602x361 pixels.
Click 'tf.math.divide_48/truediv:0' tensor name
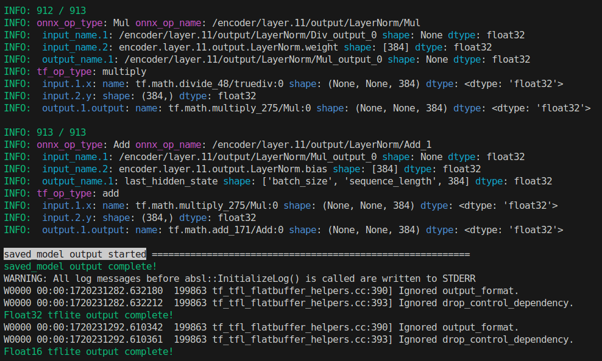point(210,83)
